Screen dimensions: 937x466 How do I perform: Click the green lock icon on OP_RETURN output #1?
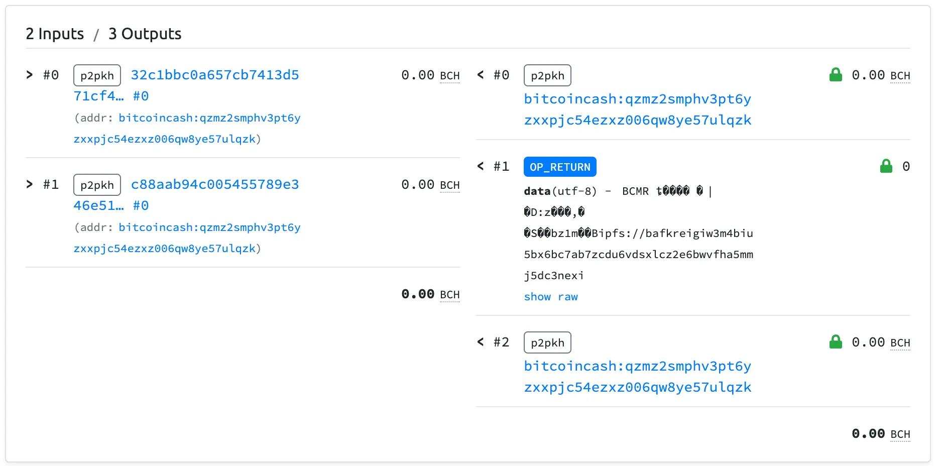886,166
